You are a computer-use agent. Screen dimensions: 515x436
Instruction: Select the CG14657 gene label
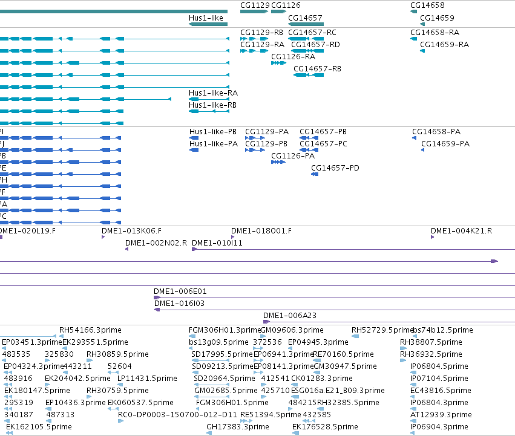tap(305, 18)
